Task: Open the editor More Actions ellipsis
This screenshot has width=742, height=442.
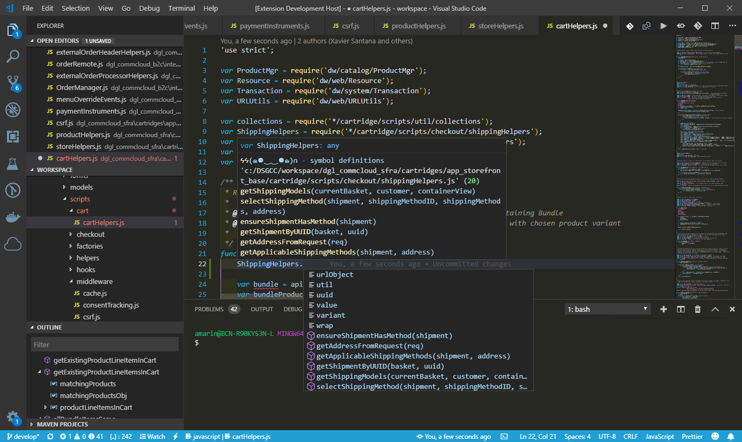Action: point(731,26)
